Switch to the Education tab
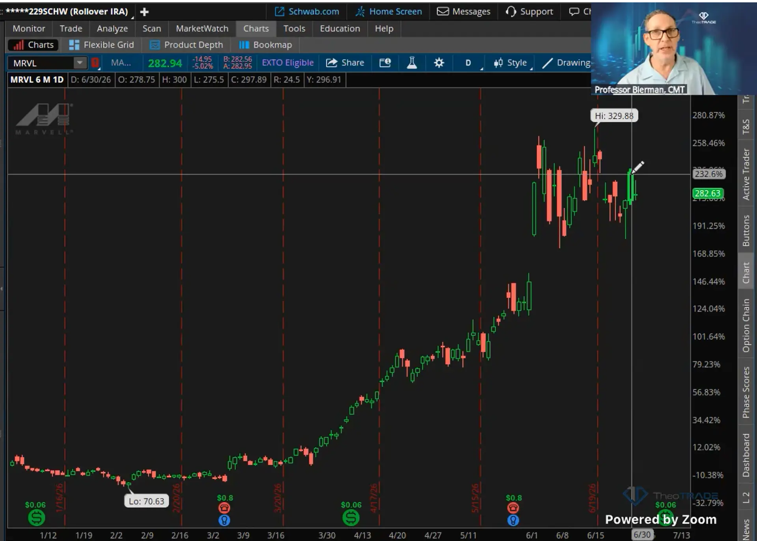 click(x=340, y=29)
